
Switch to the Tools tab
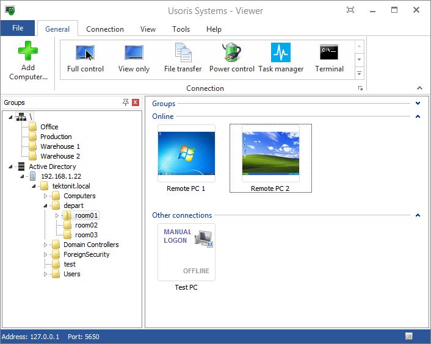[181, 29]
